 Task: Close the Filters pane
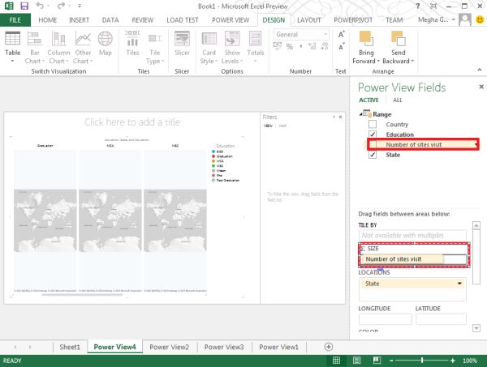tap(340, 117)
